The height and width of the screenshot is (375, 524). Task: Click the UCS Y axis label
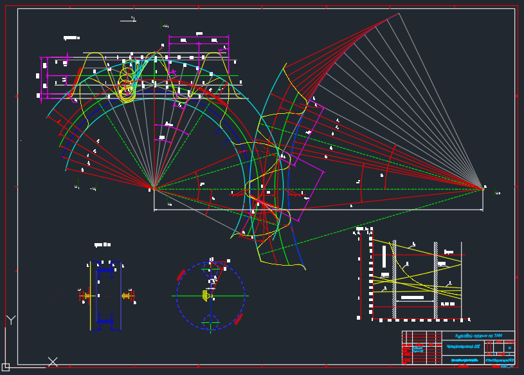pyautogui.click(x=10, y=320)
